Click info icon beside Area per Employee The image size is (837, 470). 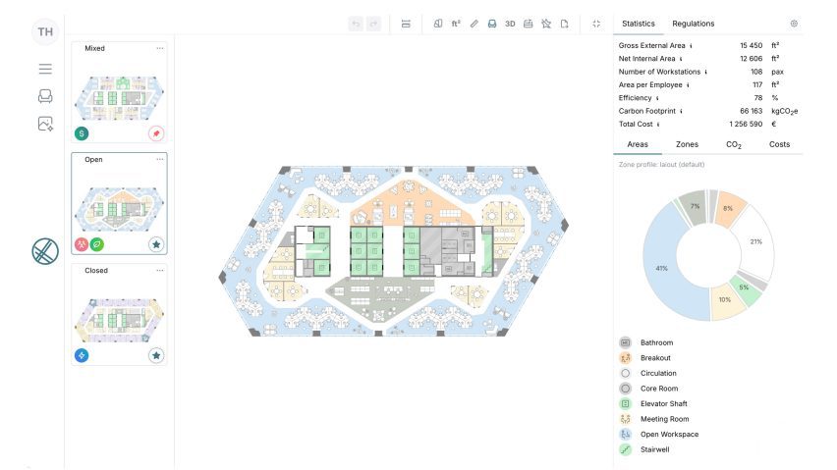(x=688, y=84)
